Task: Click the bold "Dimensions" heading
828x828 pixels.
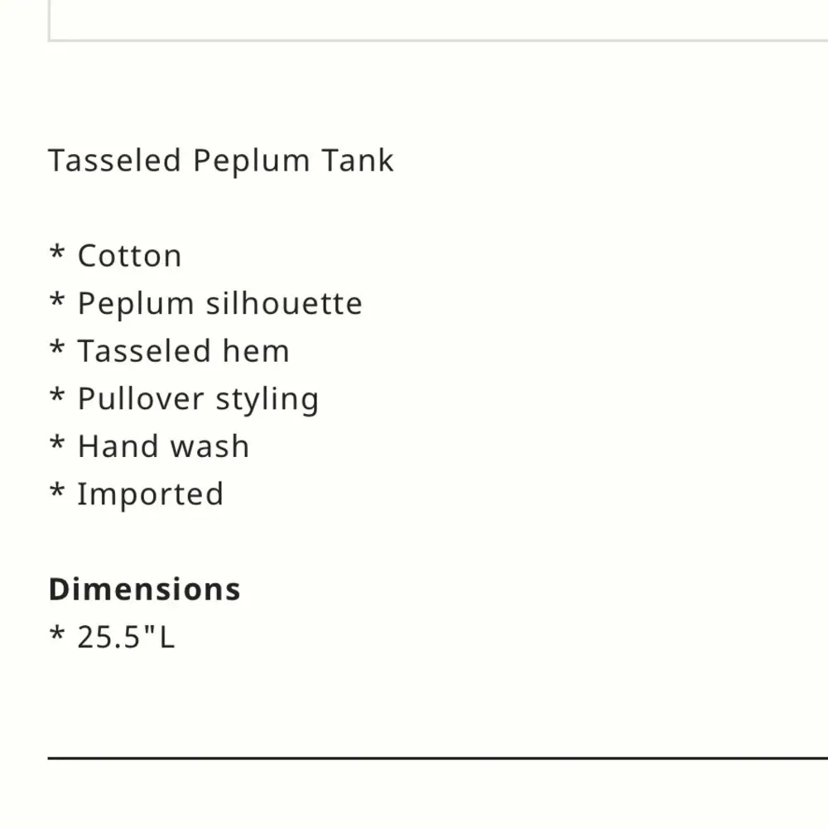Action: tap(145, 590)
